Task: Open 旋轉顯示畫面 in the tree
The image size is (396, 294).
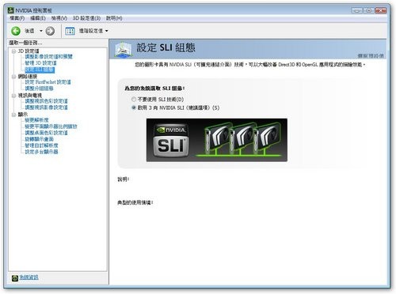Action: click(x=39, y=139)
